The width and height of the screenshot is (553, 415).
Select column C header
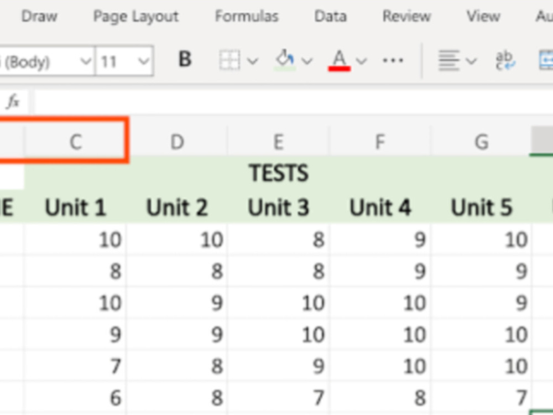click(x=75, y=142)
